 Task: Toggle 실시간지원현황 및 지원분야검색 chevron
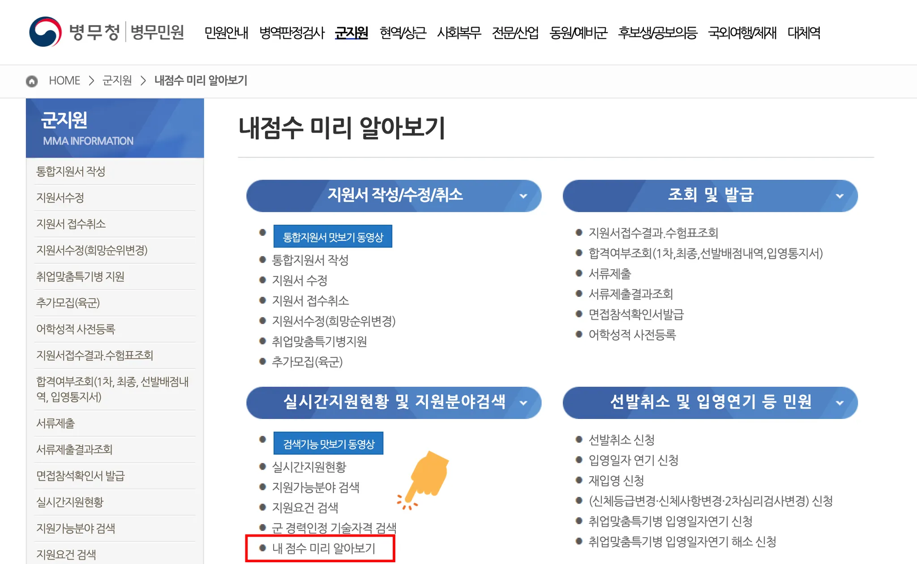coord(523,403)
